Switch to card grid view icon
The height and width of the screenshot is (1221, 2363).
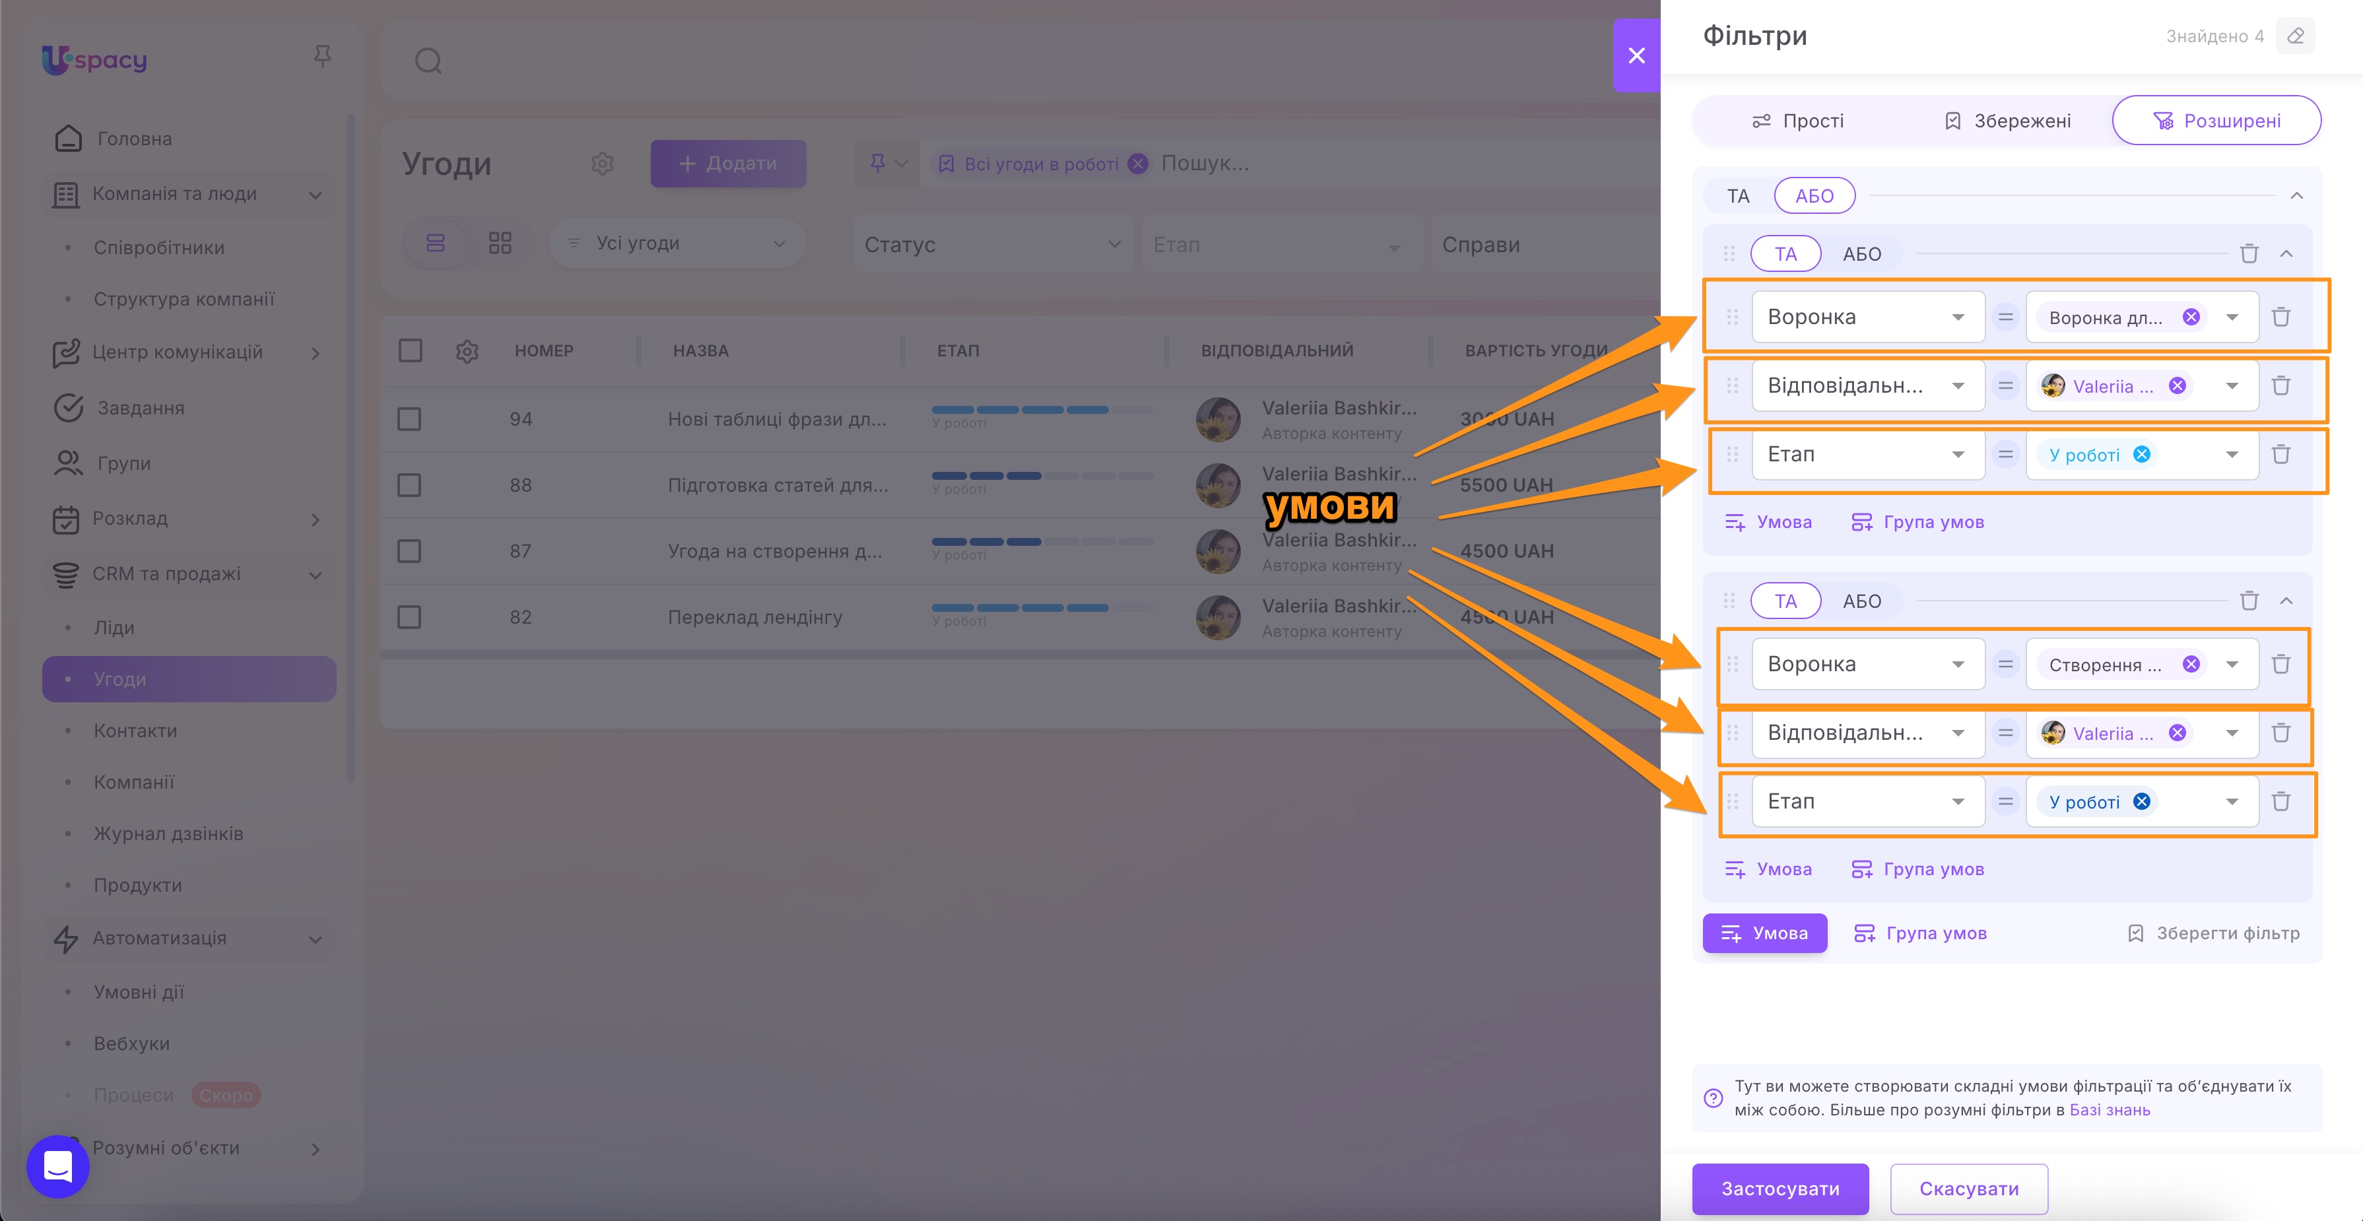pyautogui.click(x=500, y=243)
